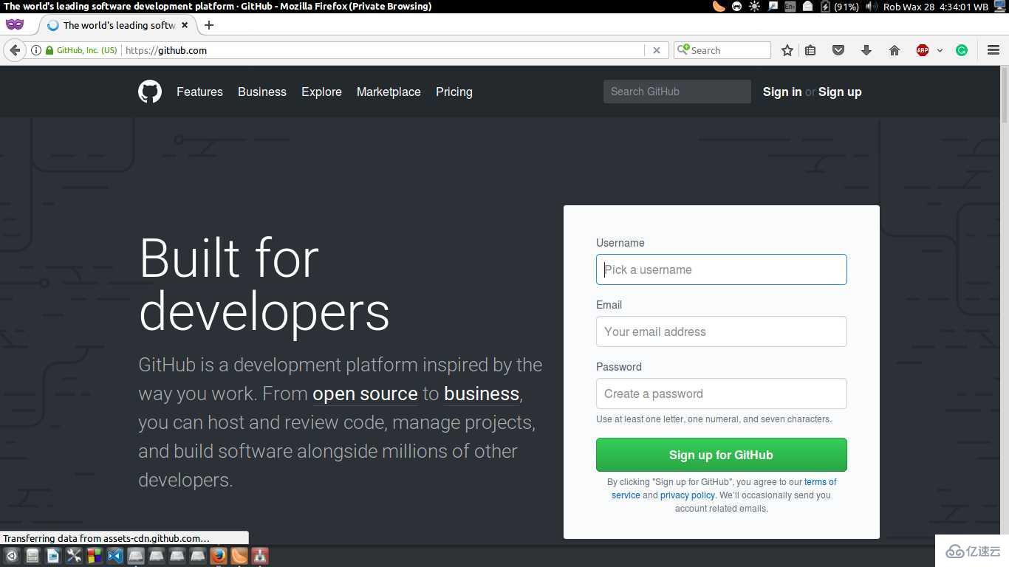Open the Marketplace nav item
The image size is (1009, 567).
[x=389, y=92]
